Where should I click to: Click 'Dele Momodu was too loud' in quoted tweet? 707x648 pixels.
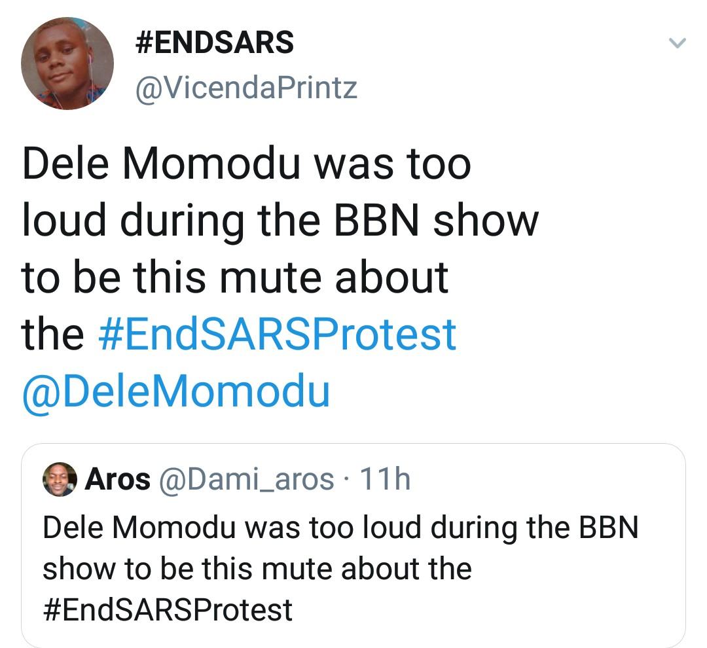tap(232, 527)
